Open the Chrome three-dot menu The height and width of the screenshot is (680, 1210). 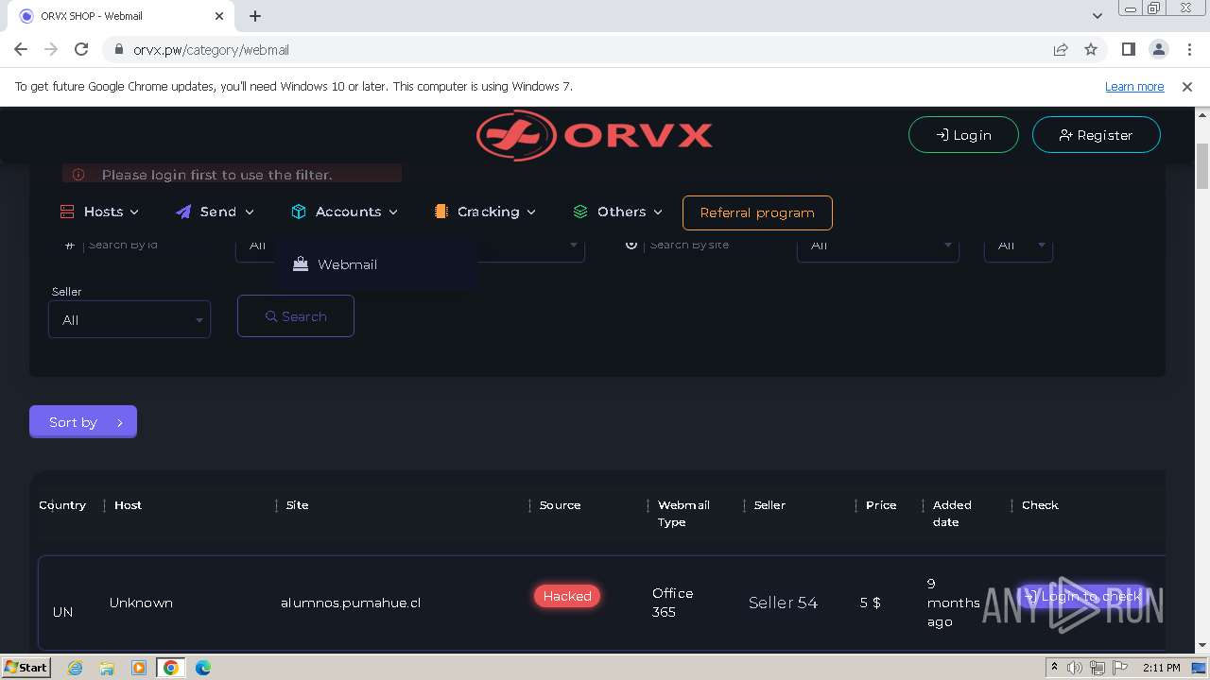coord(1189,49)
